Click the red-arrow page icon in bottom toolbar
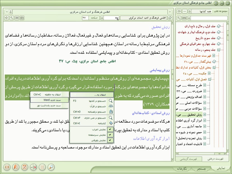Image resolution: width=232 pixels, height=174 pixels. click(35, 167)
